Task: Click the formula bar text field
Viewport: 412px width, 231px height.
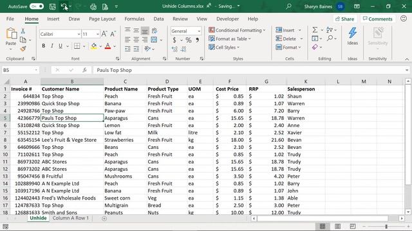Action: pos(248,70)
